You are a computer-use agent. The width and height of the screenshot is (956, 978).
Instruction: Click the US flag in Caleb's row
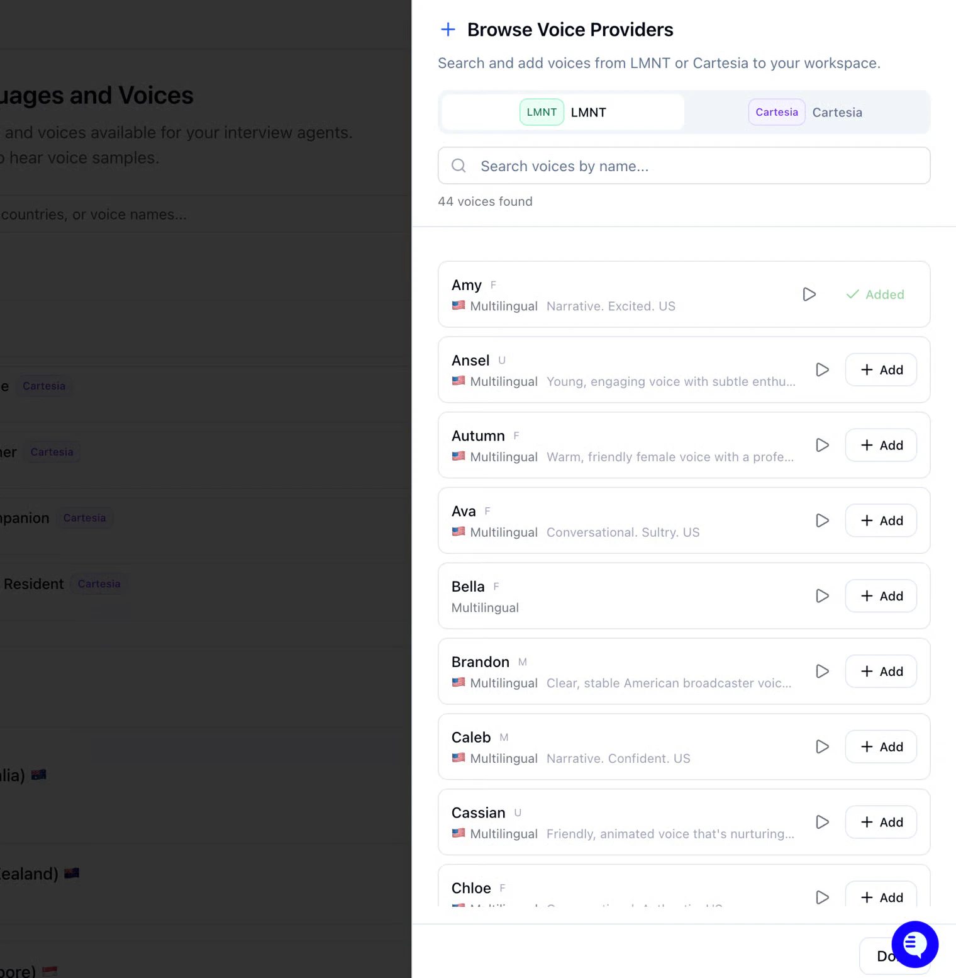(x=459, y=758)
